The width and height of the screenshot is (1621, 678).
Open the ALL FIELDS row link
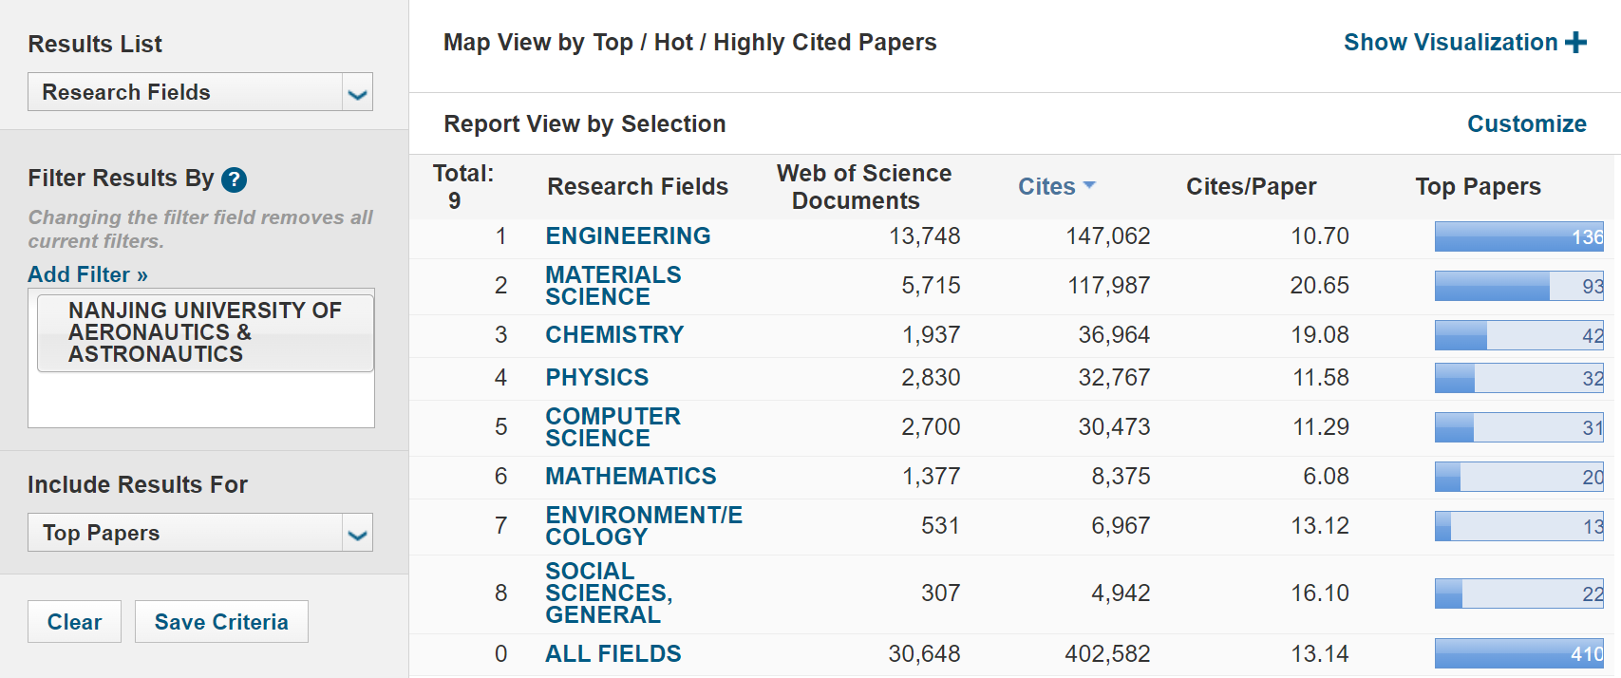[613, 654]
